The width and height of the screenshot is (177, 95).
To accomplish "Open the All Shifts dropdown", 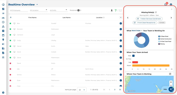I will pos(58,10).
